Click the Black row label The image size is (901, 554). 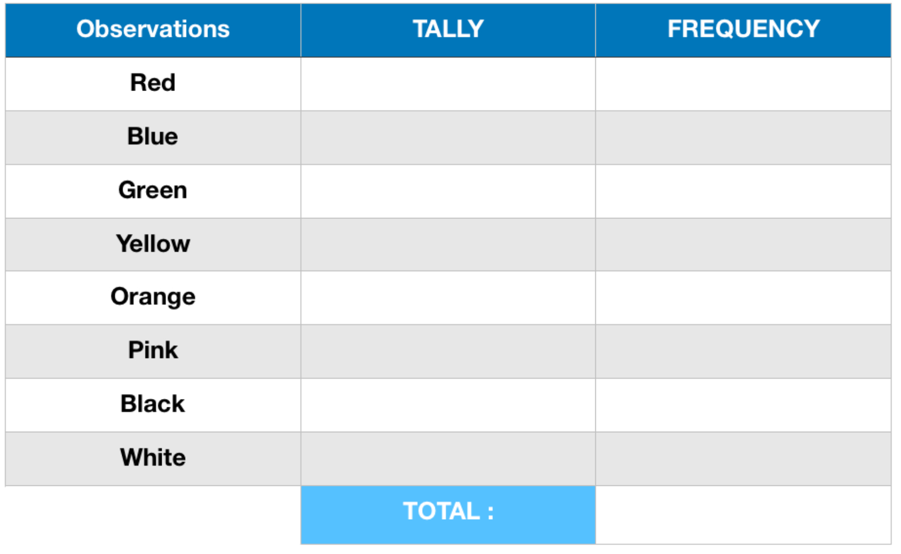point(153,404)
